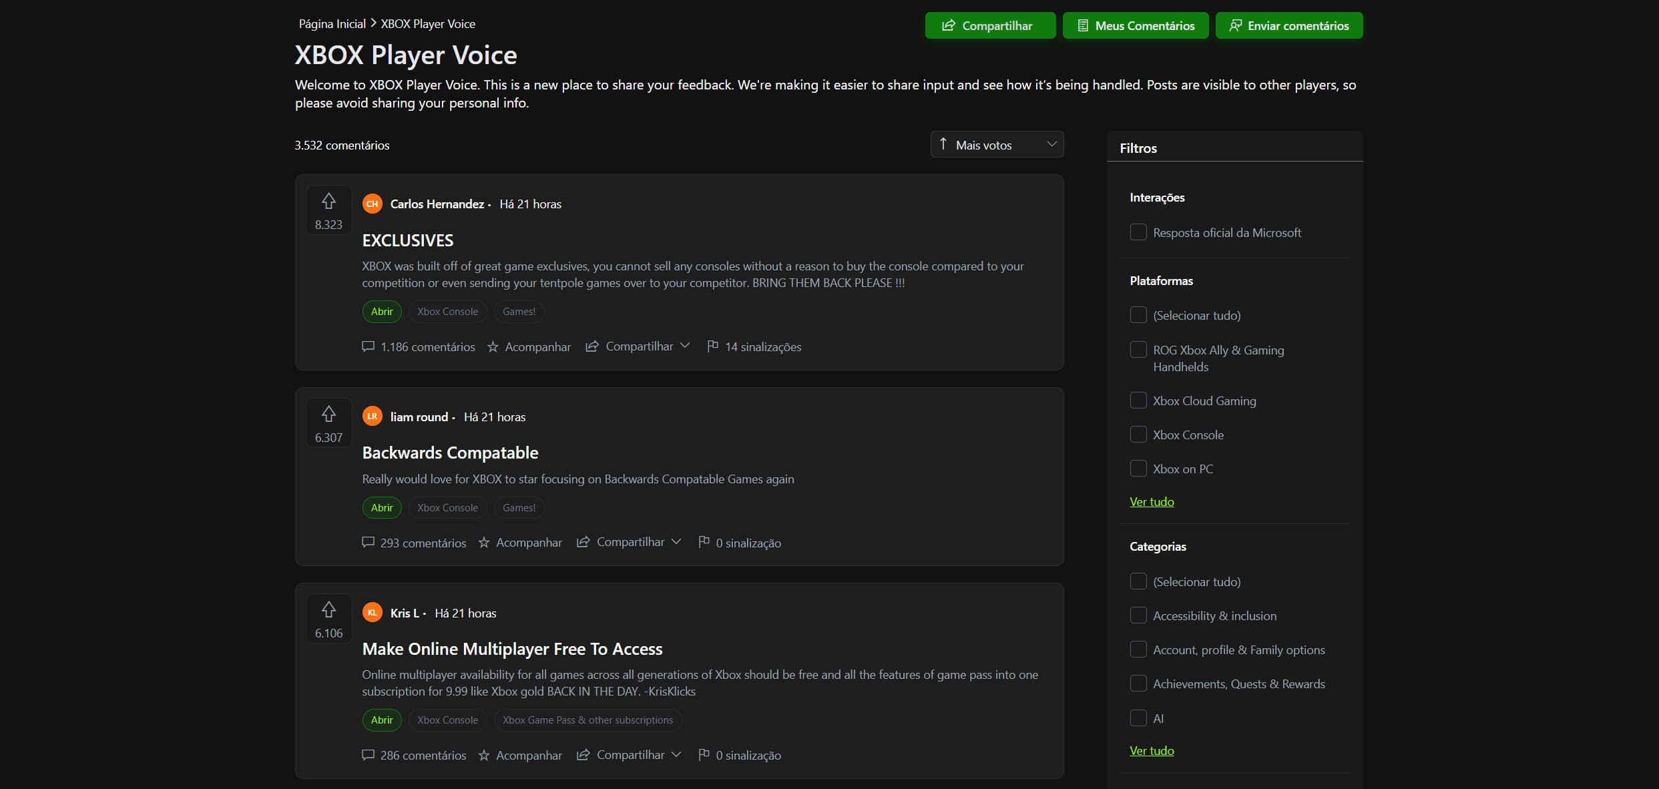The image size is (1659, 789).
Task: Open Kris L KL avatar
Action: pyautogui.click(x=373, y=612)
